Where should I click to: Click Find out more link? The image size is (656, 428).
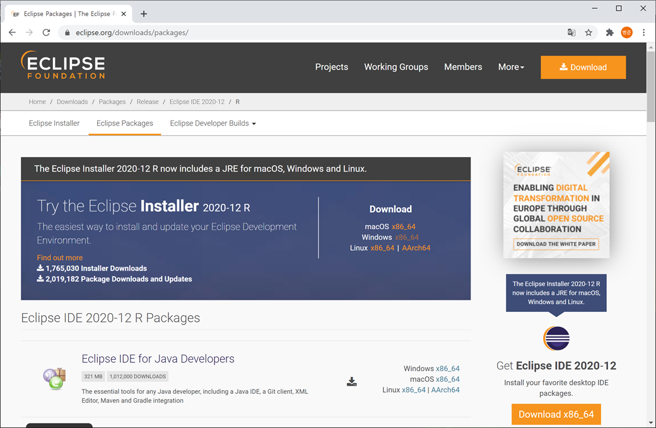point(60,258)
